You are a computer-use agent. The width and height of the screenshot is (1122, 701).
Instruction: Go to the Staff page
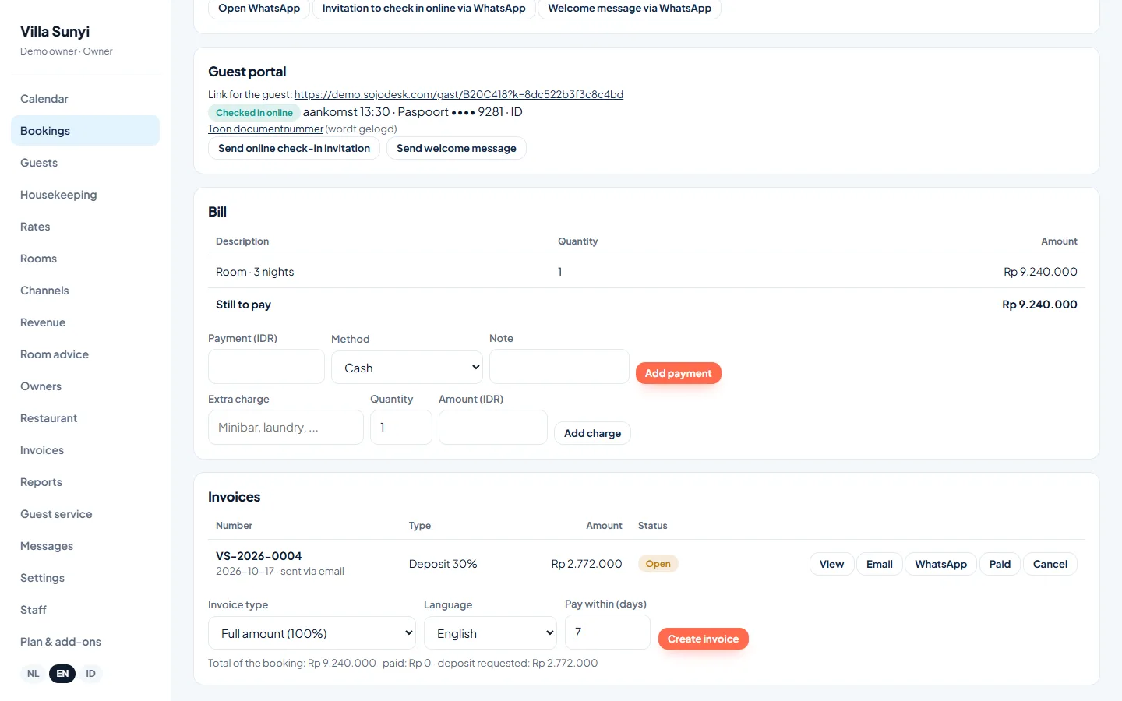coord(85,610)
